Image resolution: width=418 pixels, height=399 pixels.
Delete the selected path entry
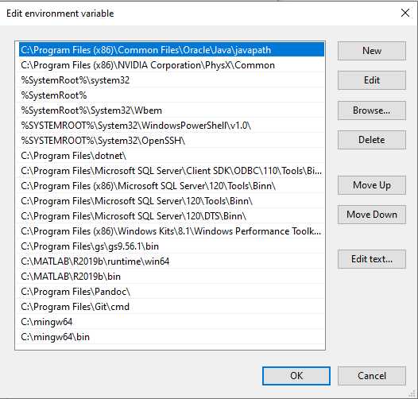click(x=372, y=140)
